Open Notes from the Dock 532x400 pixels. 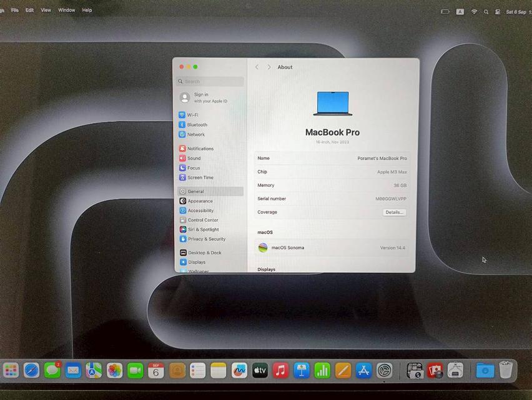coord(218,371)
